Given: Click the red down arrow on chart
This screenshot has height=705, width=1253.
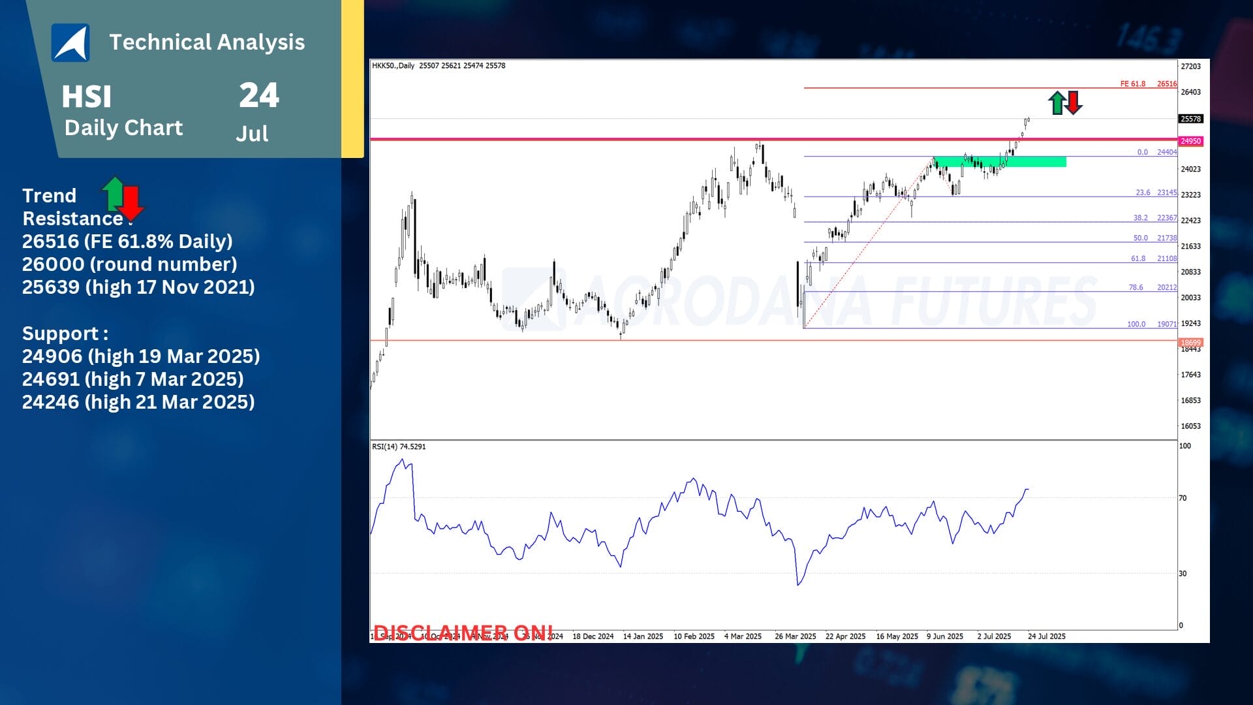Looking at the screenshot, I should tap(1074, 102).
